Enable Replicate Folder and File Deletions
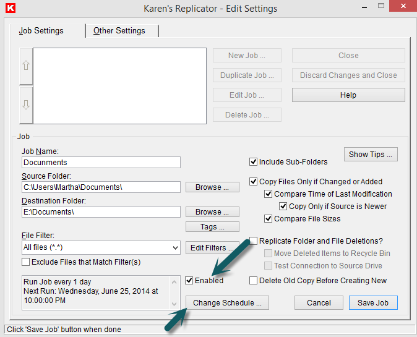Image resolution: width=417 pixels, height=337 pixels. pyautogui.click(x=254, y=241)
